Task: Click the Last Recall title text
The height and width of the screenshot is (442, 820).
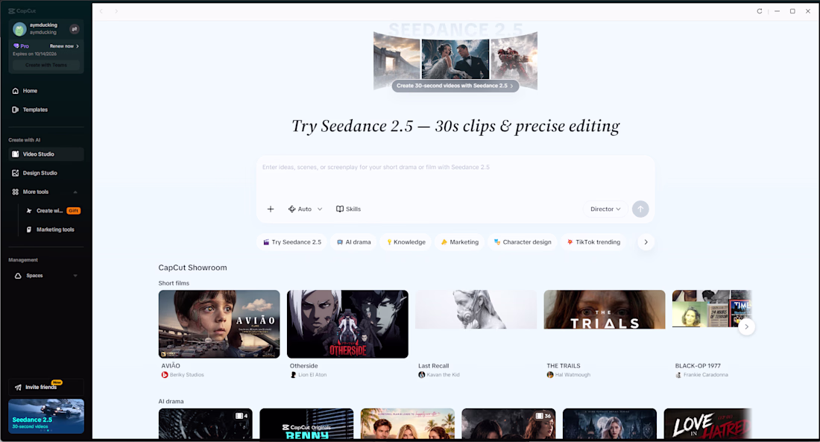Action: pyautogui.click(x=434, y=366)
